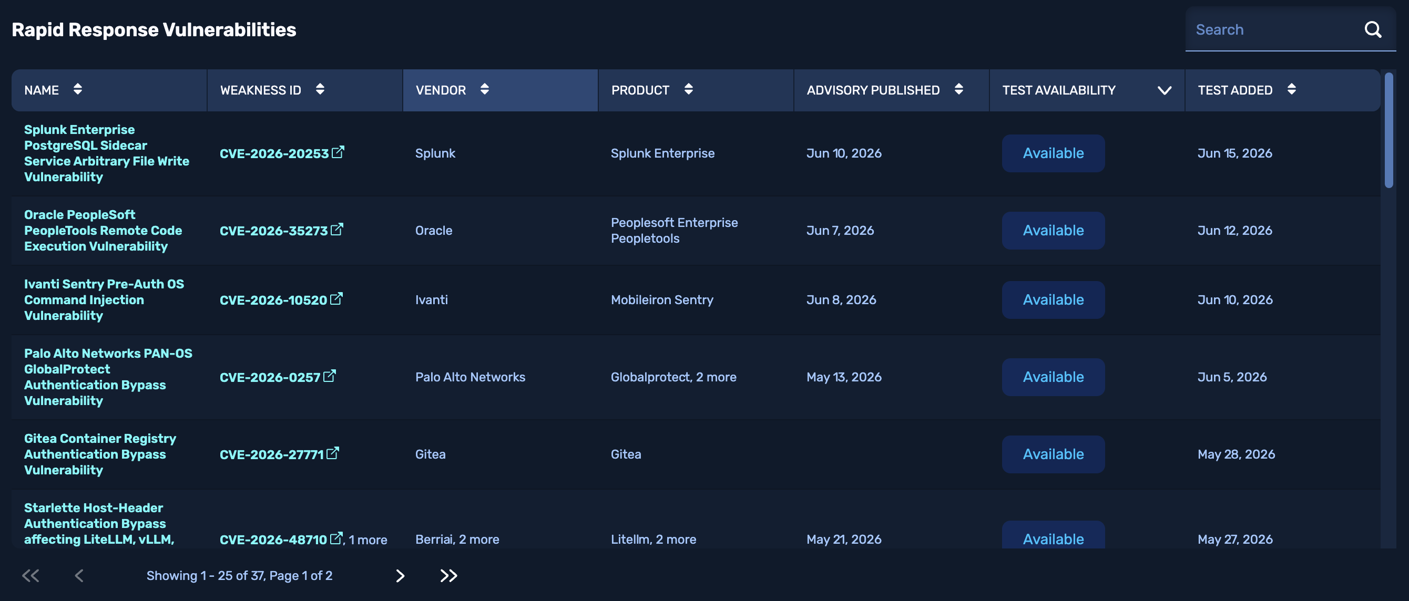Sort by Advisory Published column arrows
This screenshot has height=601, width=1409.
pyautogui.click(x=959, y=89)
